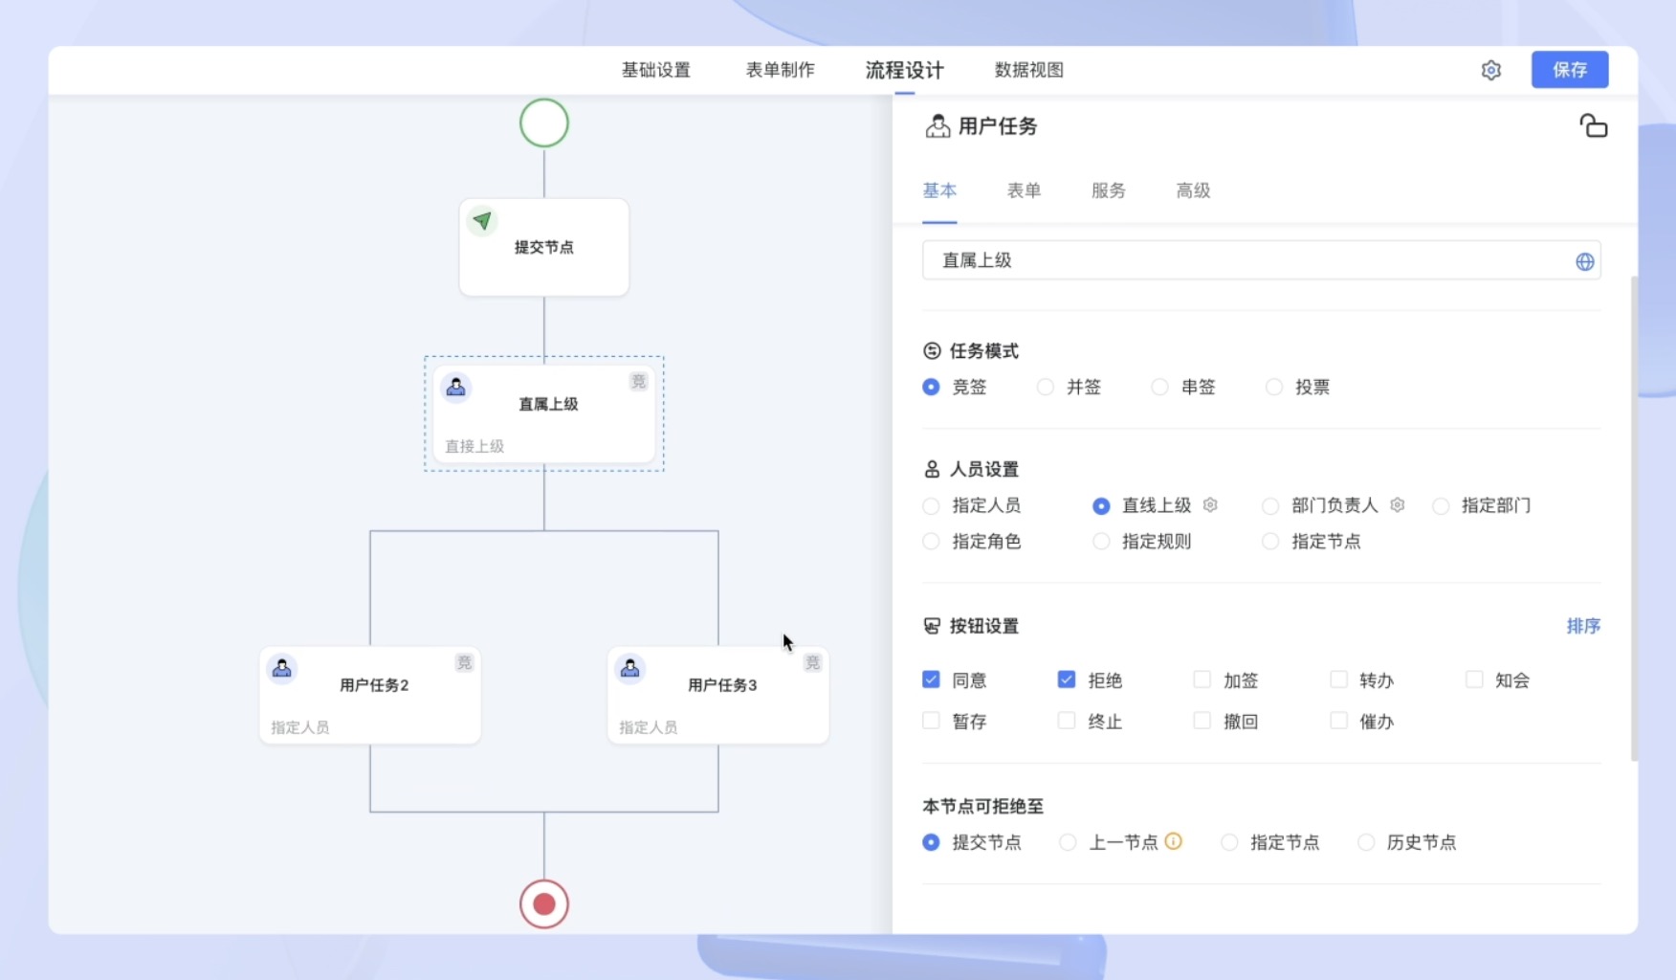Switch to 表单制作 top tab
This screenshot has height=980, width=1676.
click(780, 70)
